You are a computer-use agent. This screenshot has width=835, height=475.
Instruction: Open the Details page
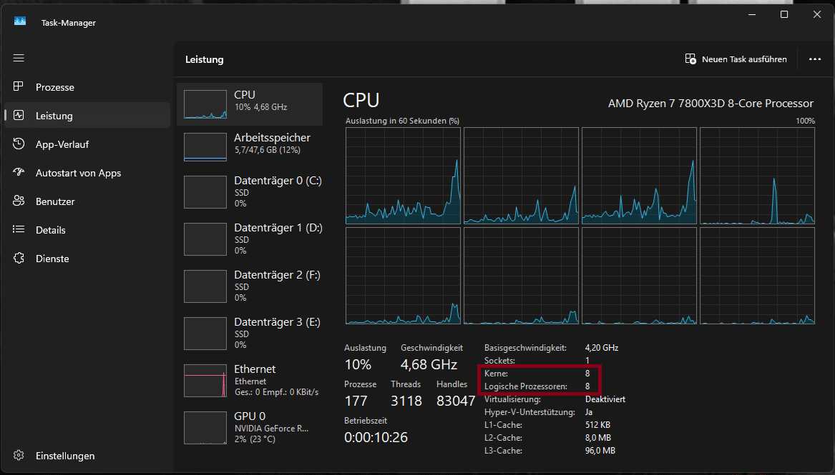pyautogui.click(x=87, y=230)
